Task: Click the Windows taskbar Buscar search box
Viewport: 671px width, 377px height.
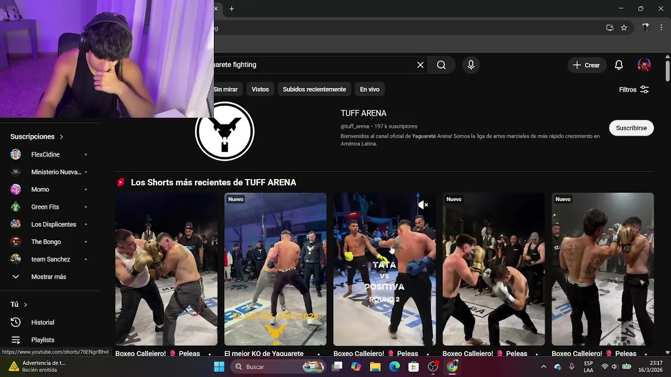Action: pos(278,367)
